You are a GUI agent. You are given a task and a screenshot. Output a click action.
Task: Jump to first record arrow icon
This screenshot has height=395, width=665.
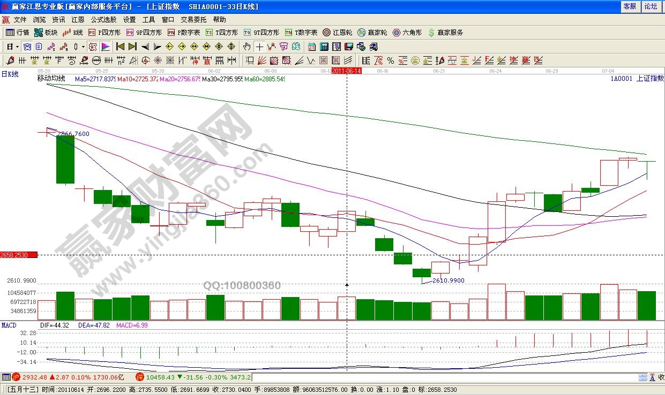(120, 47)
